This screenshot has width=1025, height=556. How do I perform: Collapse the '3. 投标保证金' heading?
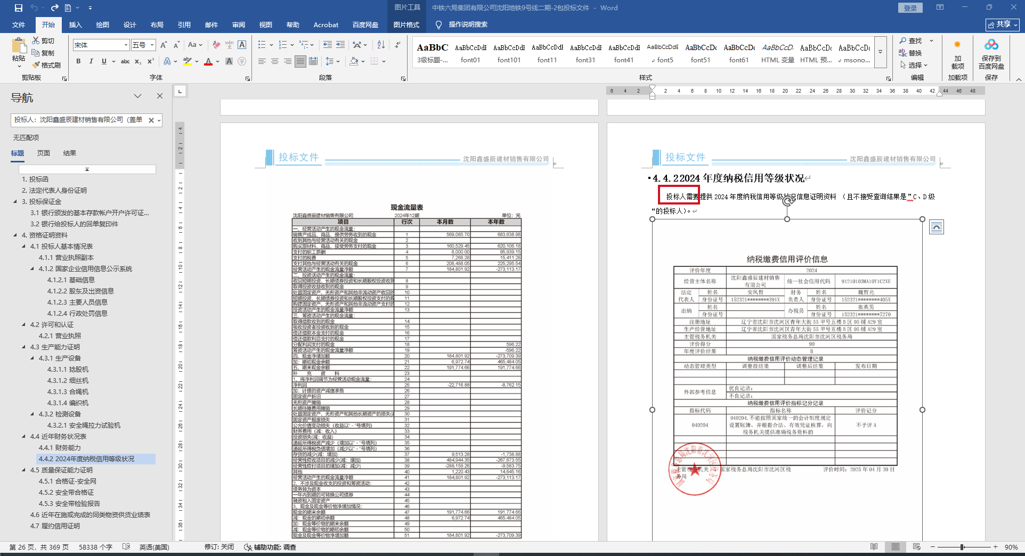coord(15,202)
